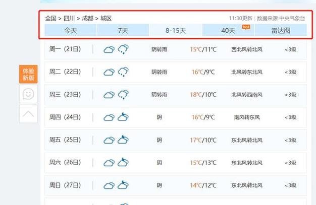The height and width of the screenshot is (205, 316).
Task: Click the night cloud icon for 周四 (24日)
Action: tap(123, 117)
